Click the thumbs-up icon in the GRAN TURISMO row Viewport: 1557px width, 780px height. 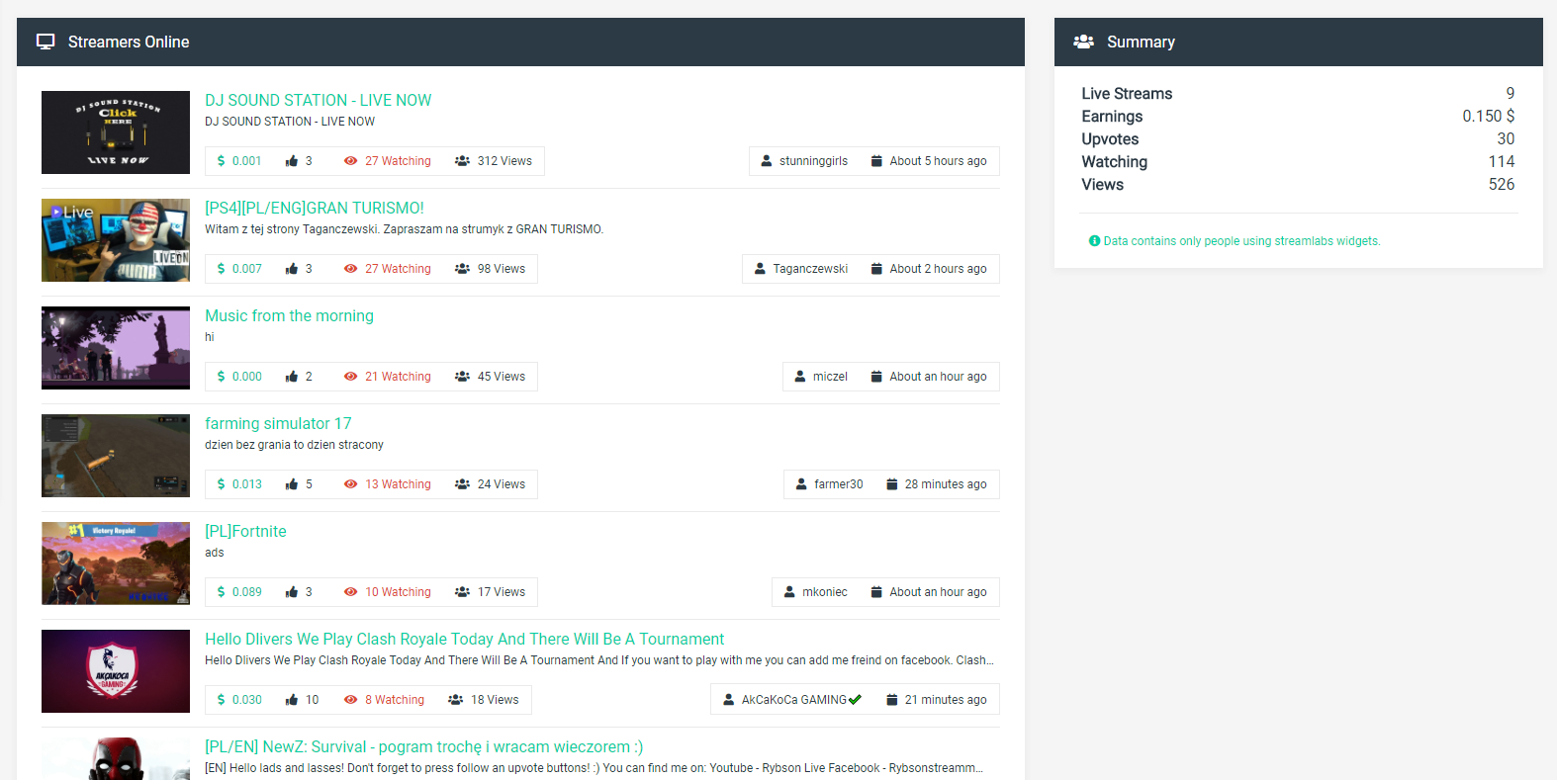(292, 269)
